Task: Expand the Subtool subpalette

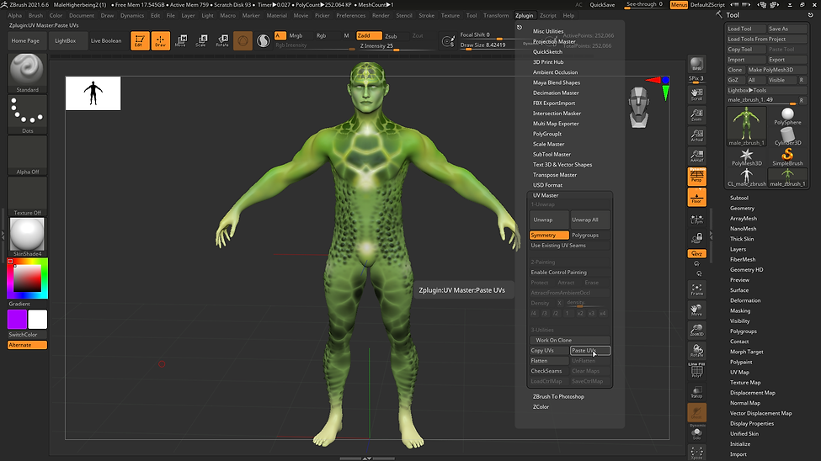Action: pos(738,198)
